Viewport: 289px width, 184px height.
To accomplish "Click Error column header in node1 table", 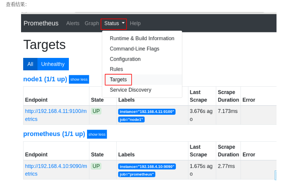I will [x=249, y=100].
